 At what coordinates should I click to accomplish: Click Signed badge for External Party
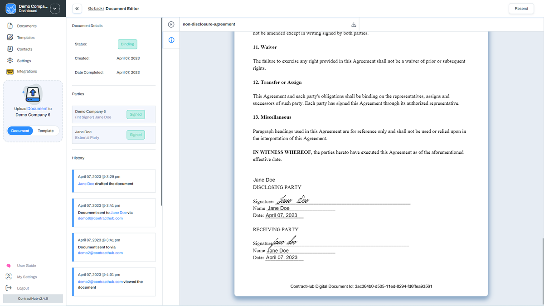pyautogui.click(x=136, y=135)
